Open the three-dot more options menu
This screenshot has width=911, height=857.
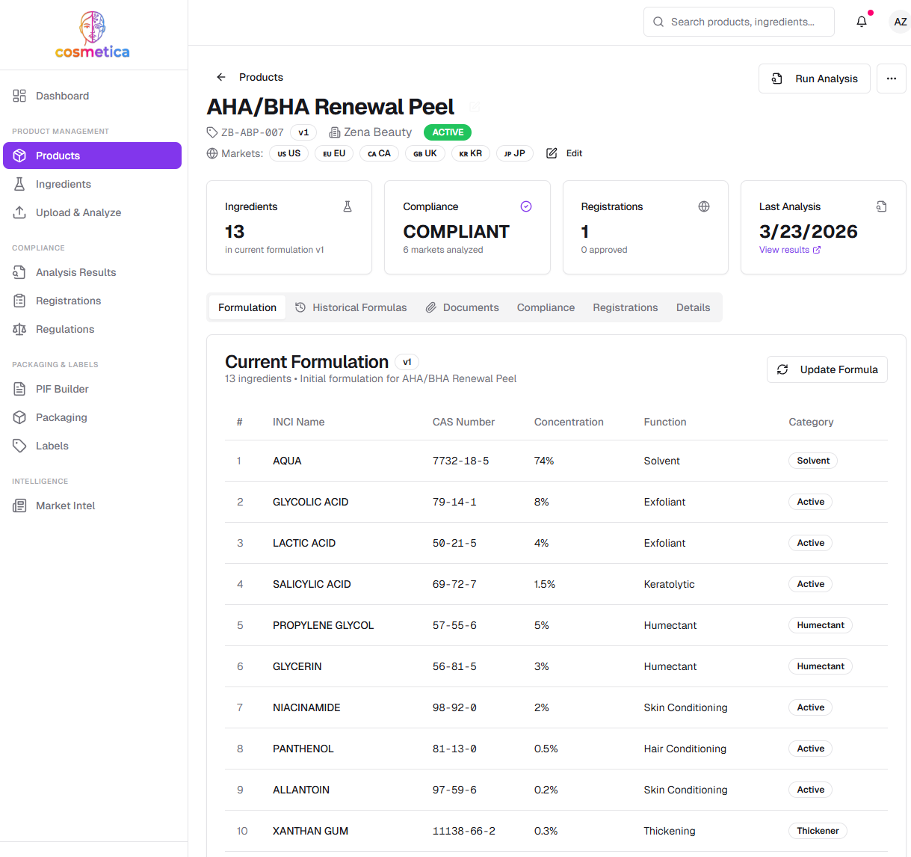click(891, 79)
